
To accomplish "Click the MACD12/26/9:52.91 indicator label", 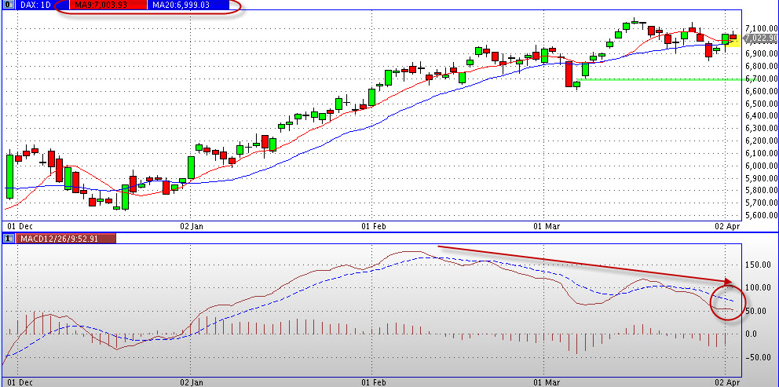I will pos(67,239).
